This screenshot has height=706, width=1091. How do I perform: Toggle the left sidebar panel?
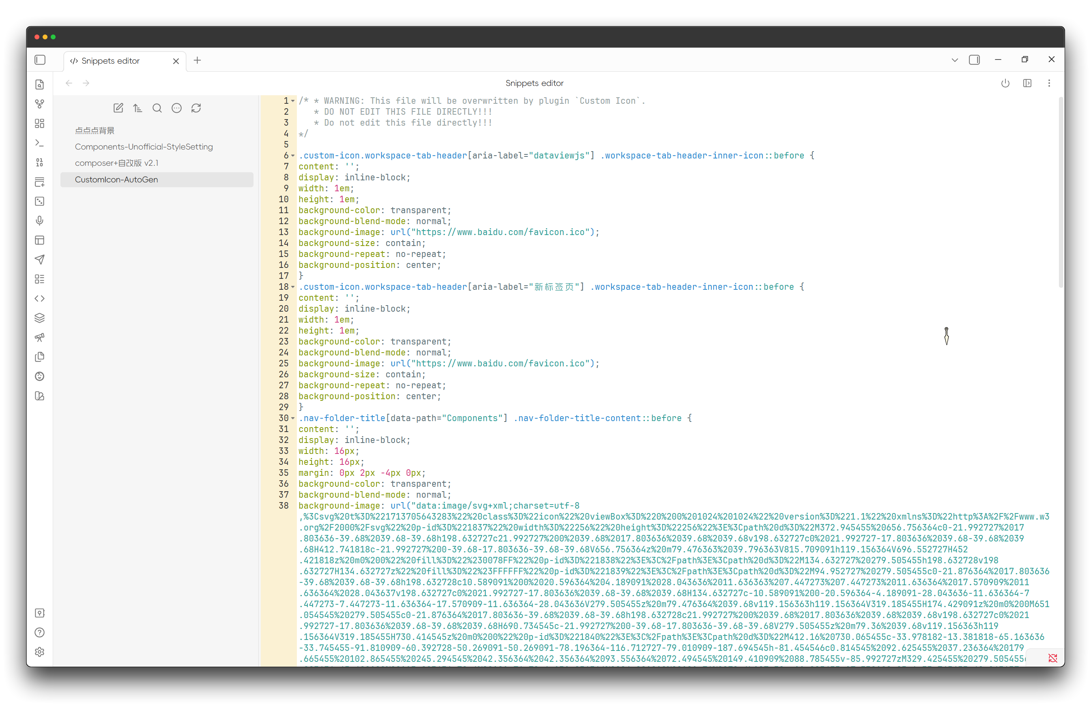coord(40,60)
